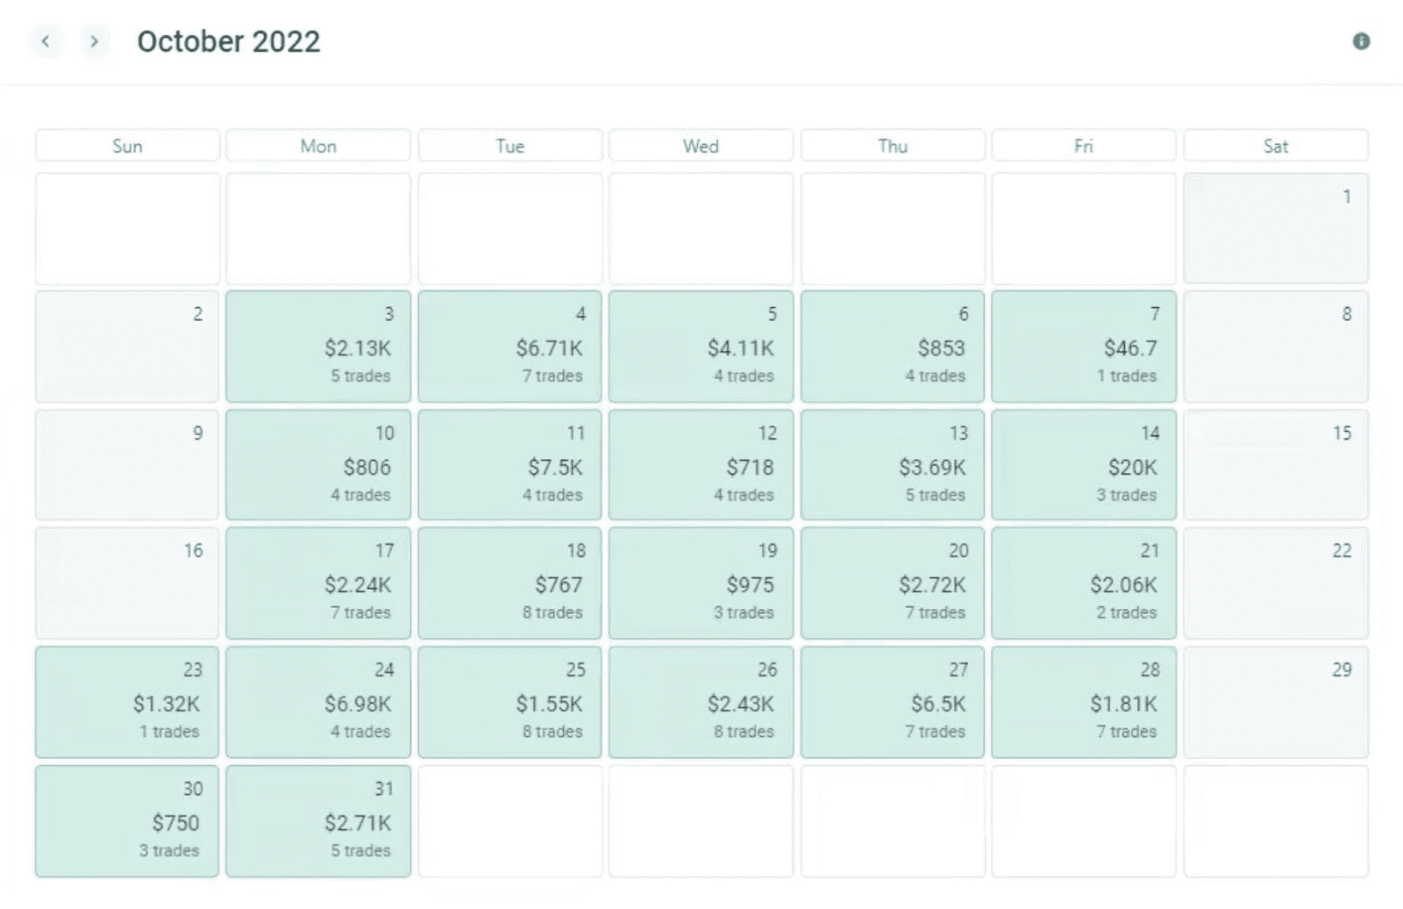Select October 27 with $6.5K profit
1403x909 pixels.
893,702
